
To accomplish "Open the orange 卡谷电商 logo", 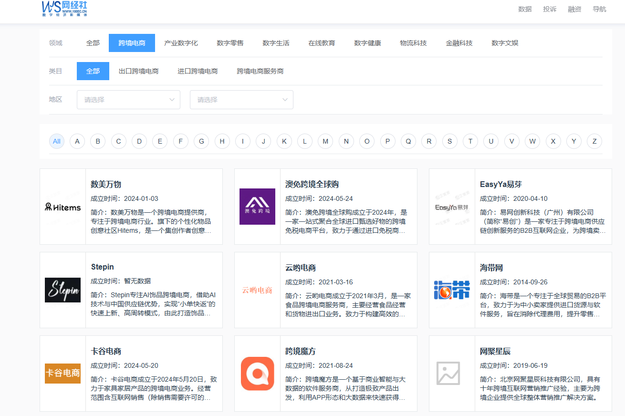I will tap(63, 373).
